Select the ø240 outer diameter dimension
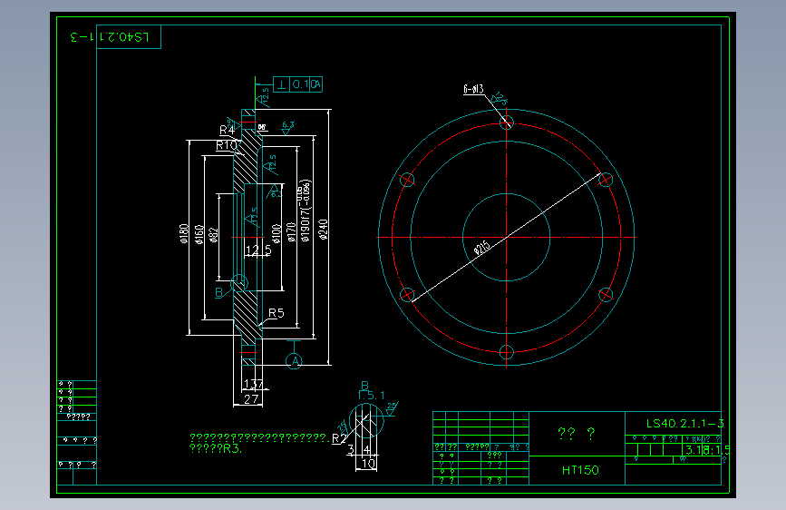The image size is (786, 510). pyautogui.click(x=324, y=230)
